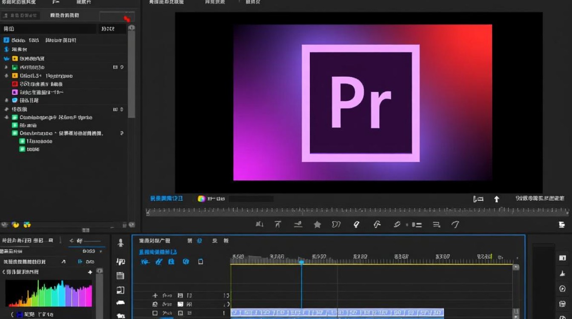Screen dimensions: 572x319
Task: Expand the first green item's tree arrow
Action: (x=6, y=67)
